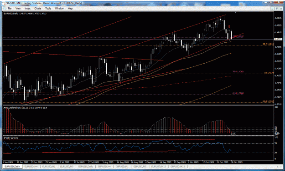This screenshot has height=171, width=285.
Task: Click the RSI 70 level scale label
Action: tap(276, 143)
